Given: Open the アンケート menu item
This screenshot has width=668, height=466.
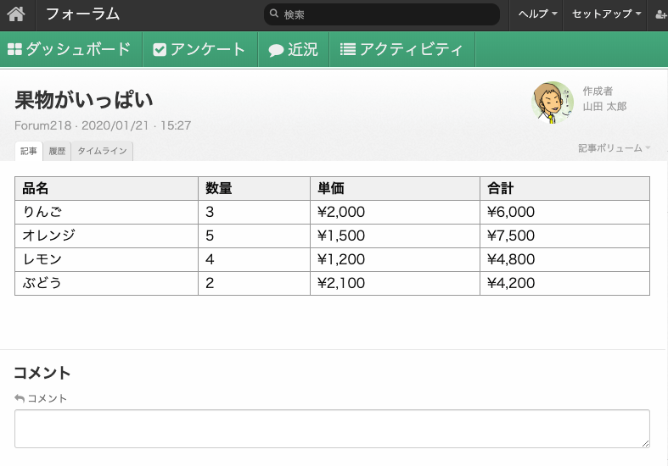Looking at the screenshot, I should [199, 49].
